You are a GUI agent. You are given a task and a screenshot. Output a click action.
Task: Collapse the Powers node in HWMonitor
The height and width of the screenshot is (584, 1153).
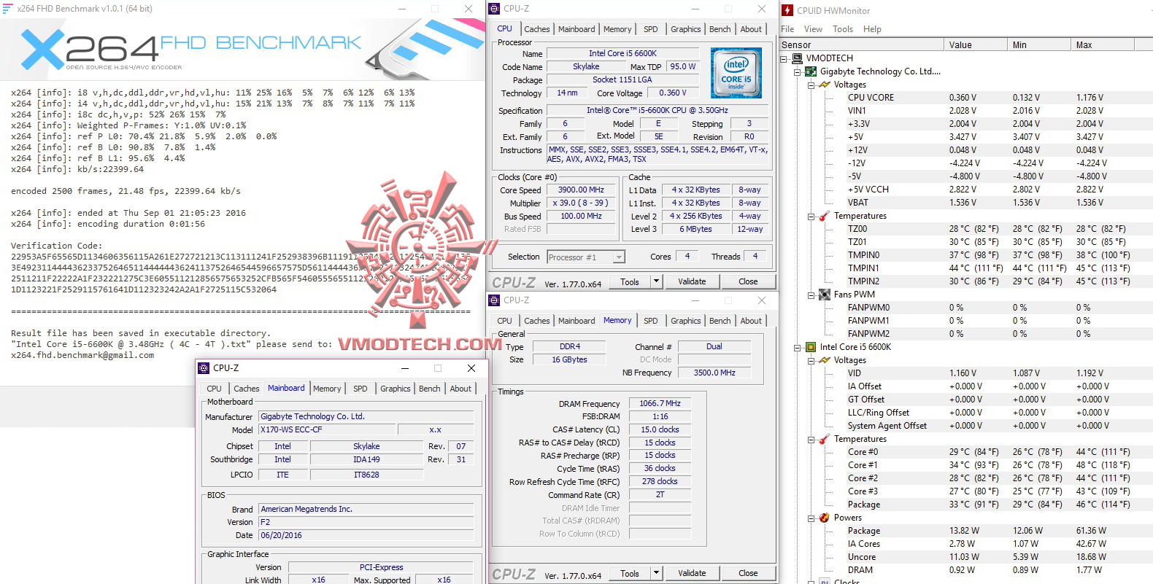(x=811, y=518)
